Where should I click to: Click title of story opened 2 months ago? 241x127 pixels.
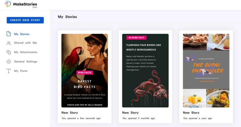130,113
